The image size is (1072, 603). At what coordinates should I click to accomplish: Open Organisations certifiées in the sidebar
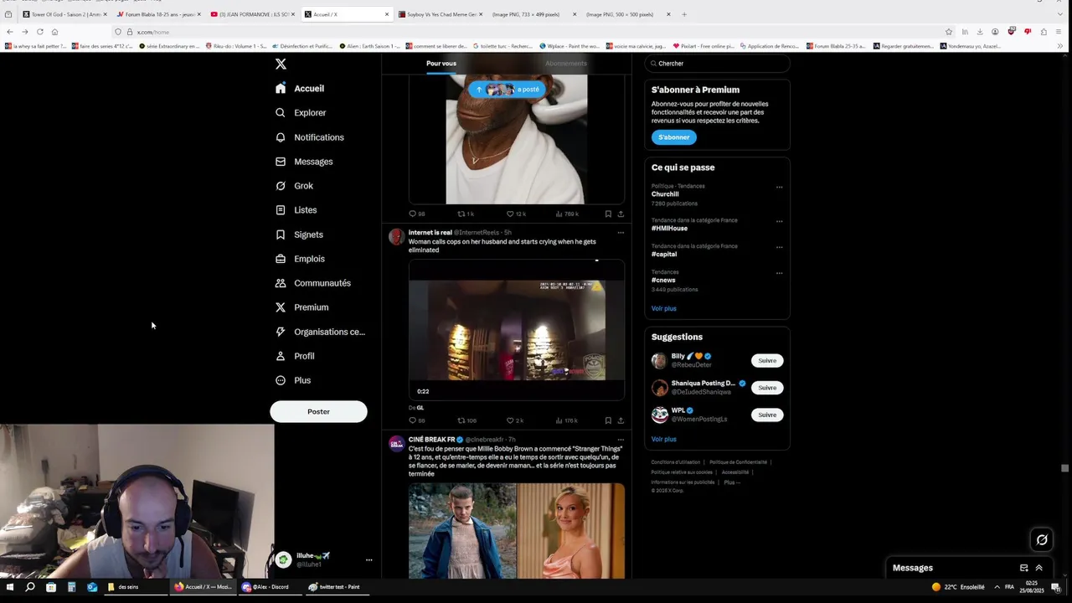tap(320, 332)
